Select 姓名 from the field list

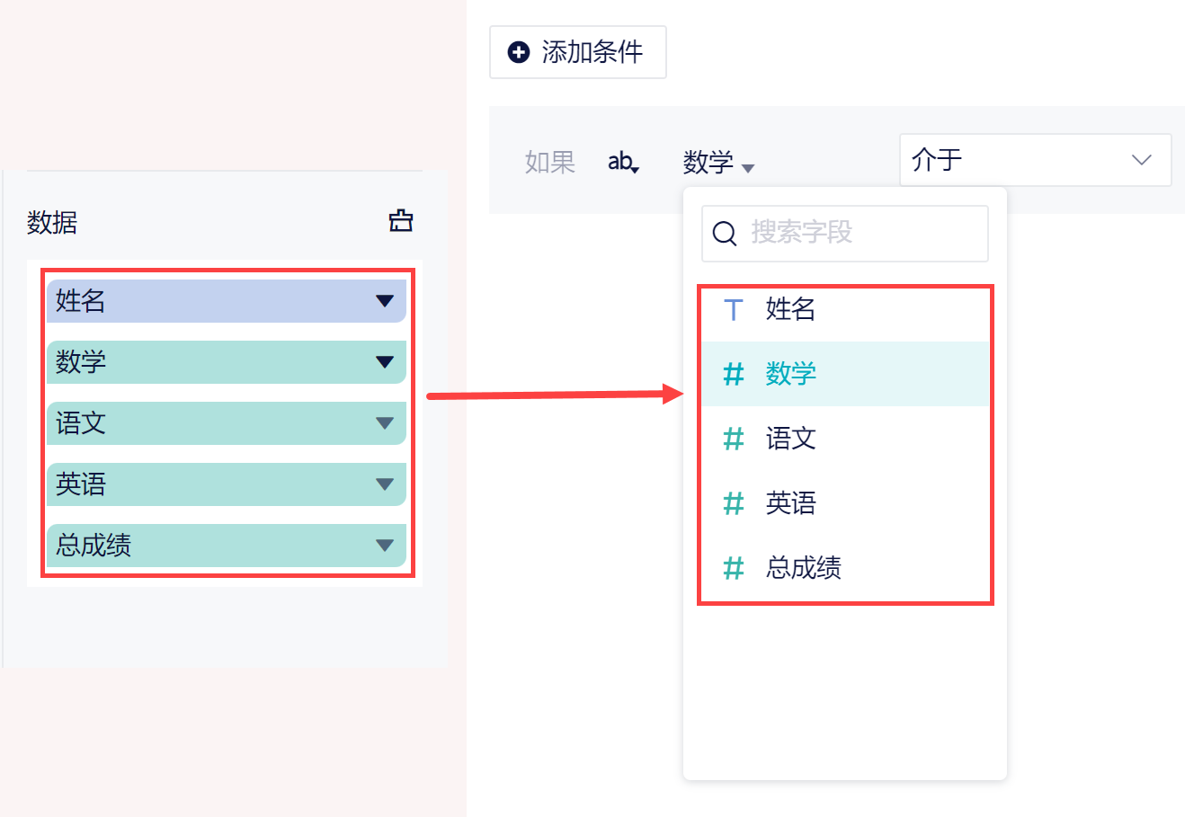[x=790, y=309]
